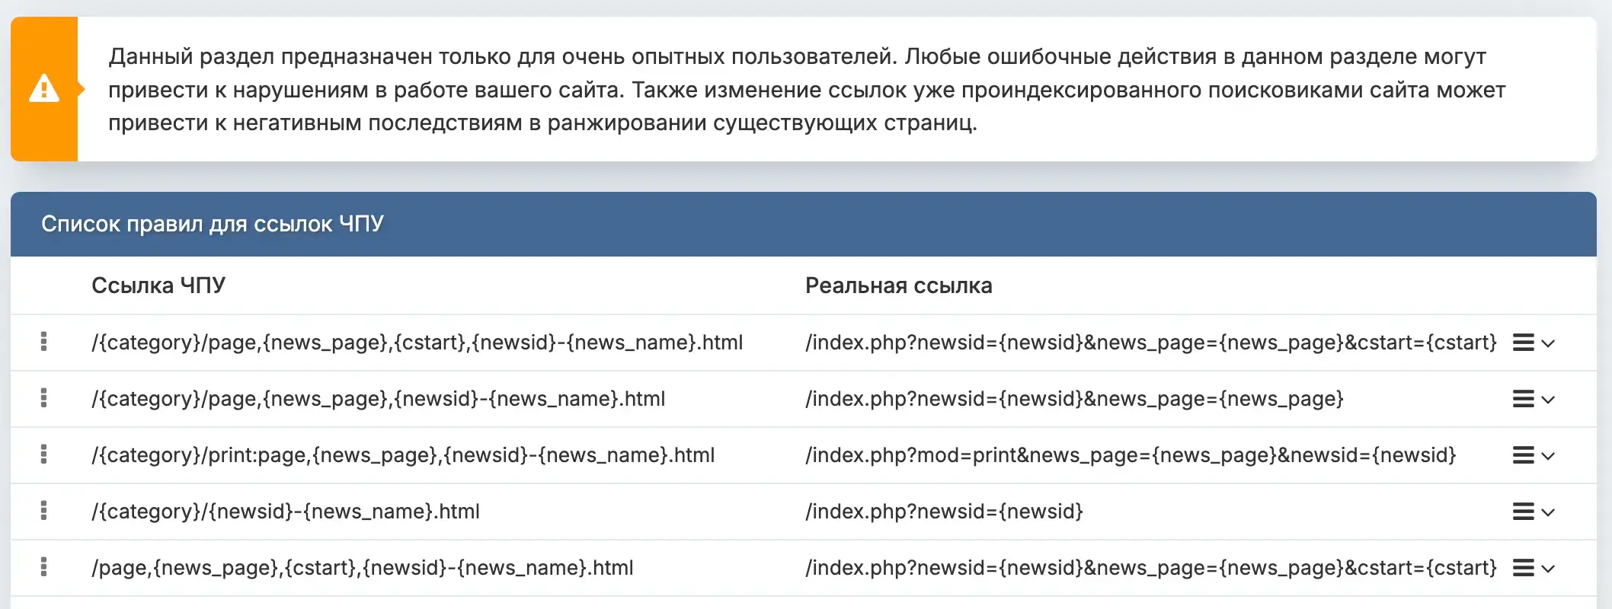The image size is (1612, 609).
Task: Click real link /index.php?mod=print&news_page text
Action: click(1130, 455)
